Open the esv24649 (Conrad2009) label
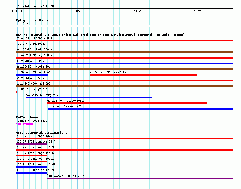 pyautogui.click(x=33, y=84)
